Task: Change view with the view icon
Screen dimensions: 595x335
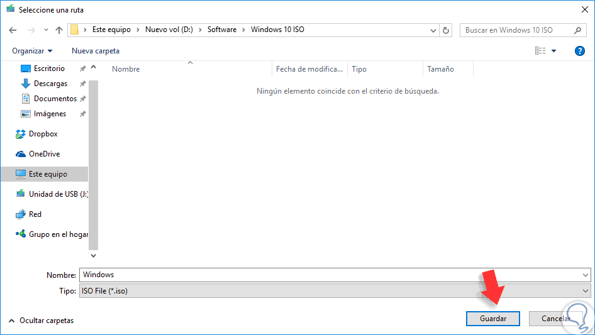Action: (540, 50)
